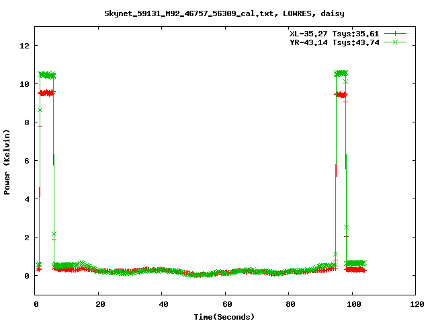Click the y-axis tick label 10
The image size is (430, 323).
[24, 84]
